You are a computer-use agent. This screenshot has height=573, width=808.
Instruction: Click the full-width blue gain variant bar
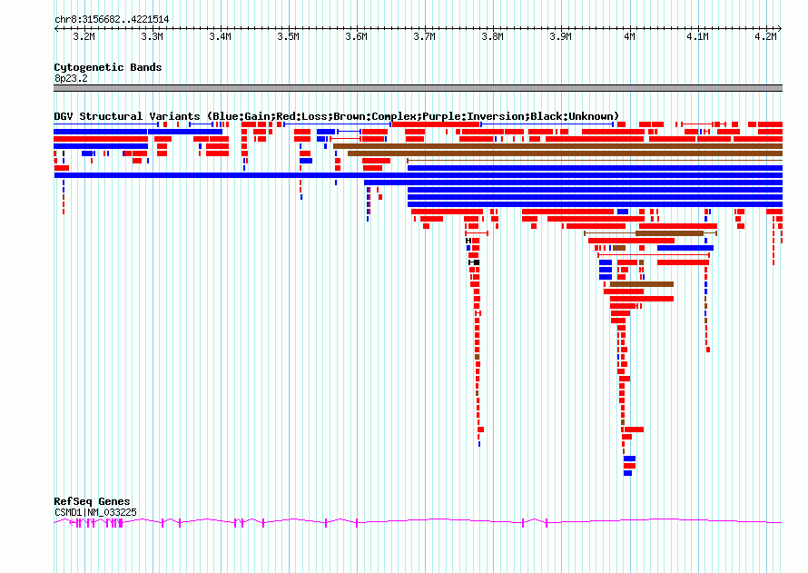418,175
